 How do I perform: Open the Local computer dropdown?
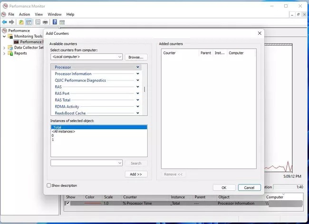pos(87,57)
